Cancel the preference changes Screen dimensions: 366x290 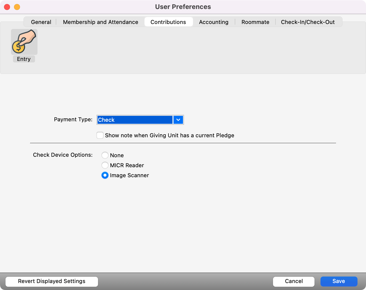[293, 282]
